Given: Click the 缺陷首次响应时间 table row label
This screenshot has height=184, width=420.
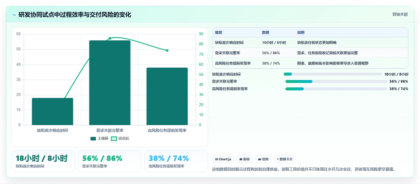Looking at the screenshot, I should [x=229, y=43].
